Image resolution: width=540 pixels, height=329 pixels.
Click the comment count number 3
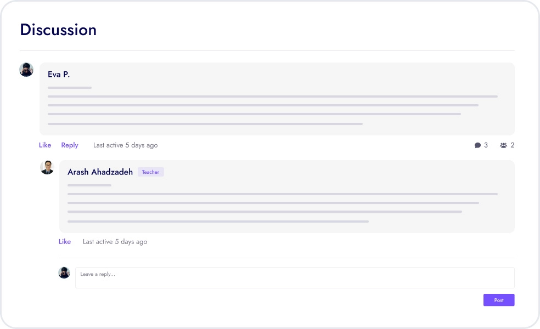486,145
